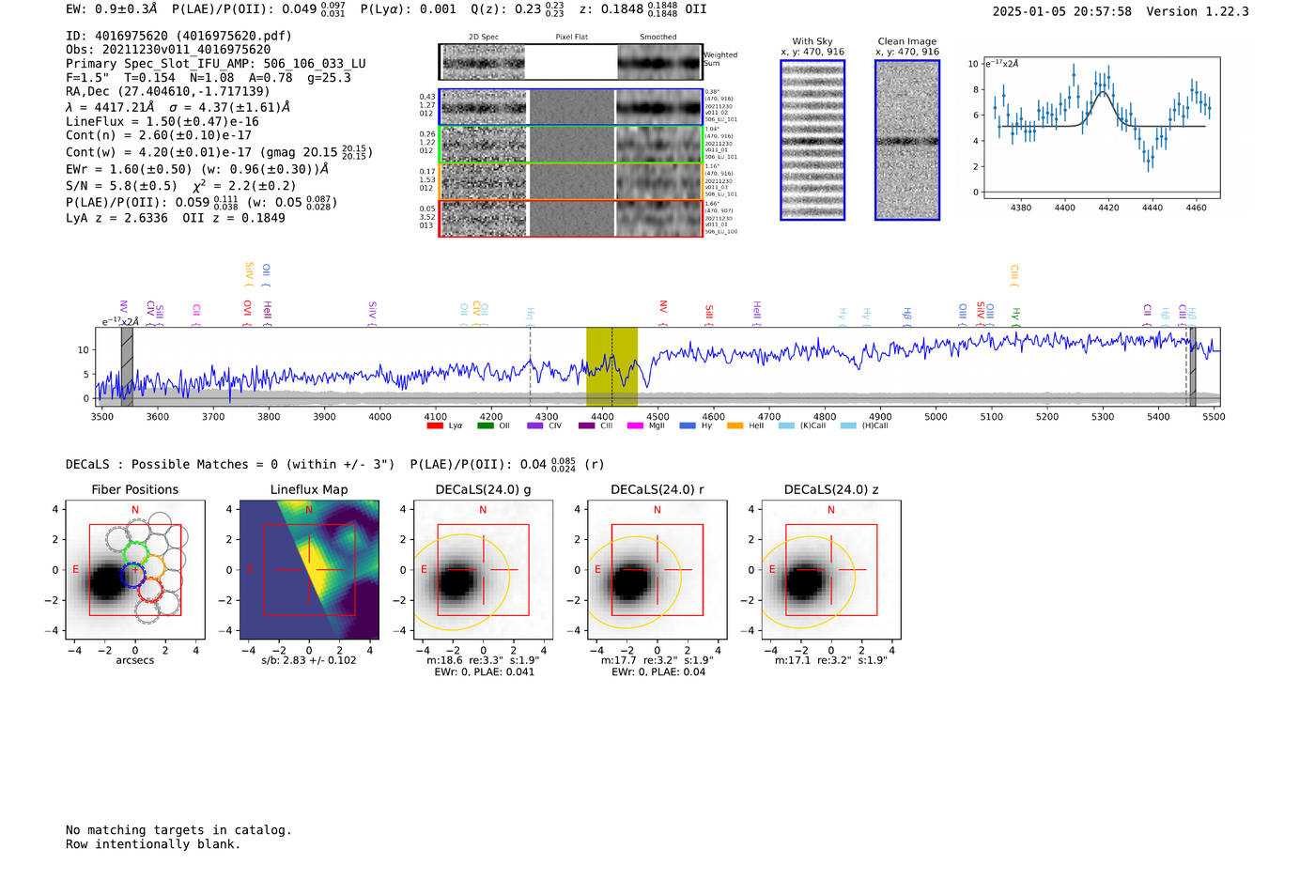Open the With Sky cutout image
1315x895 pixels.
tap(812, 141)
